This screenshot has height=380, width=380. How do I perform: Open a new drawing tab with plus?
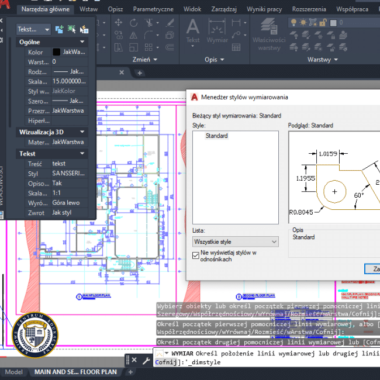[x=140, y=72]
